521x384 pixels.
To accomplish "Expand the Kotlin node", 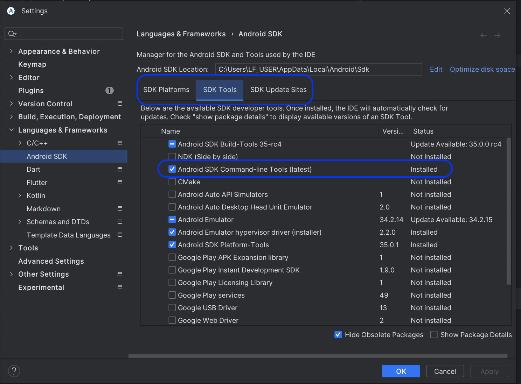I will tap(20, 195).
